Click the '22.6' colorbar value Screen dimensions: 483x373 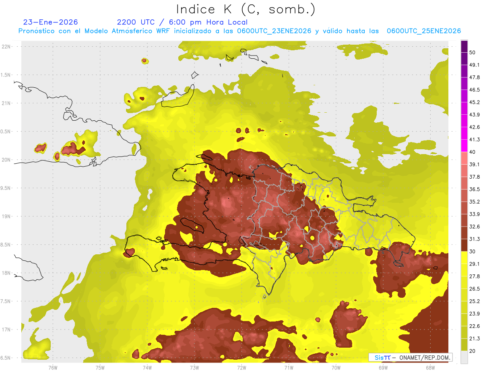pyautogui.click(x=475, y=326)
